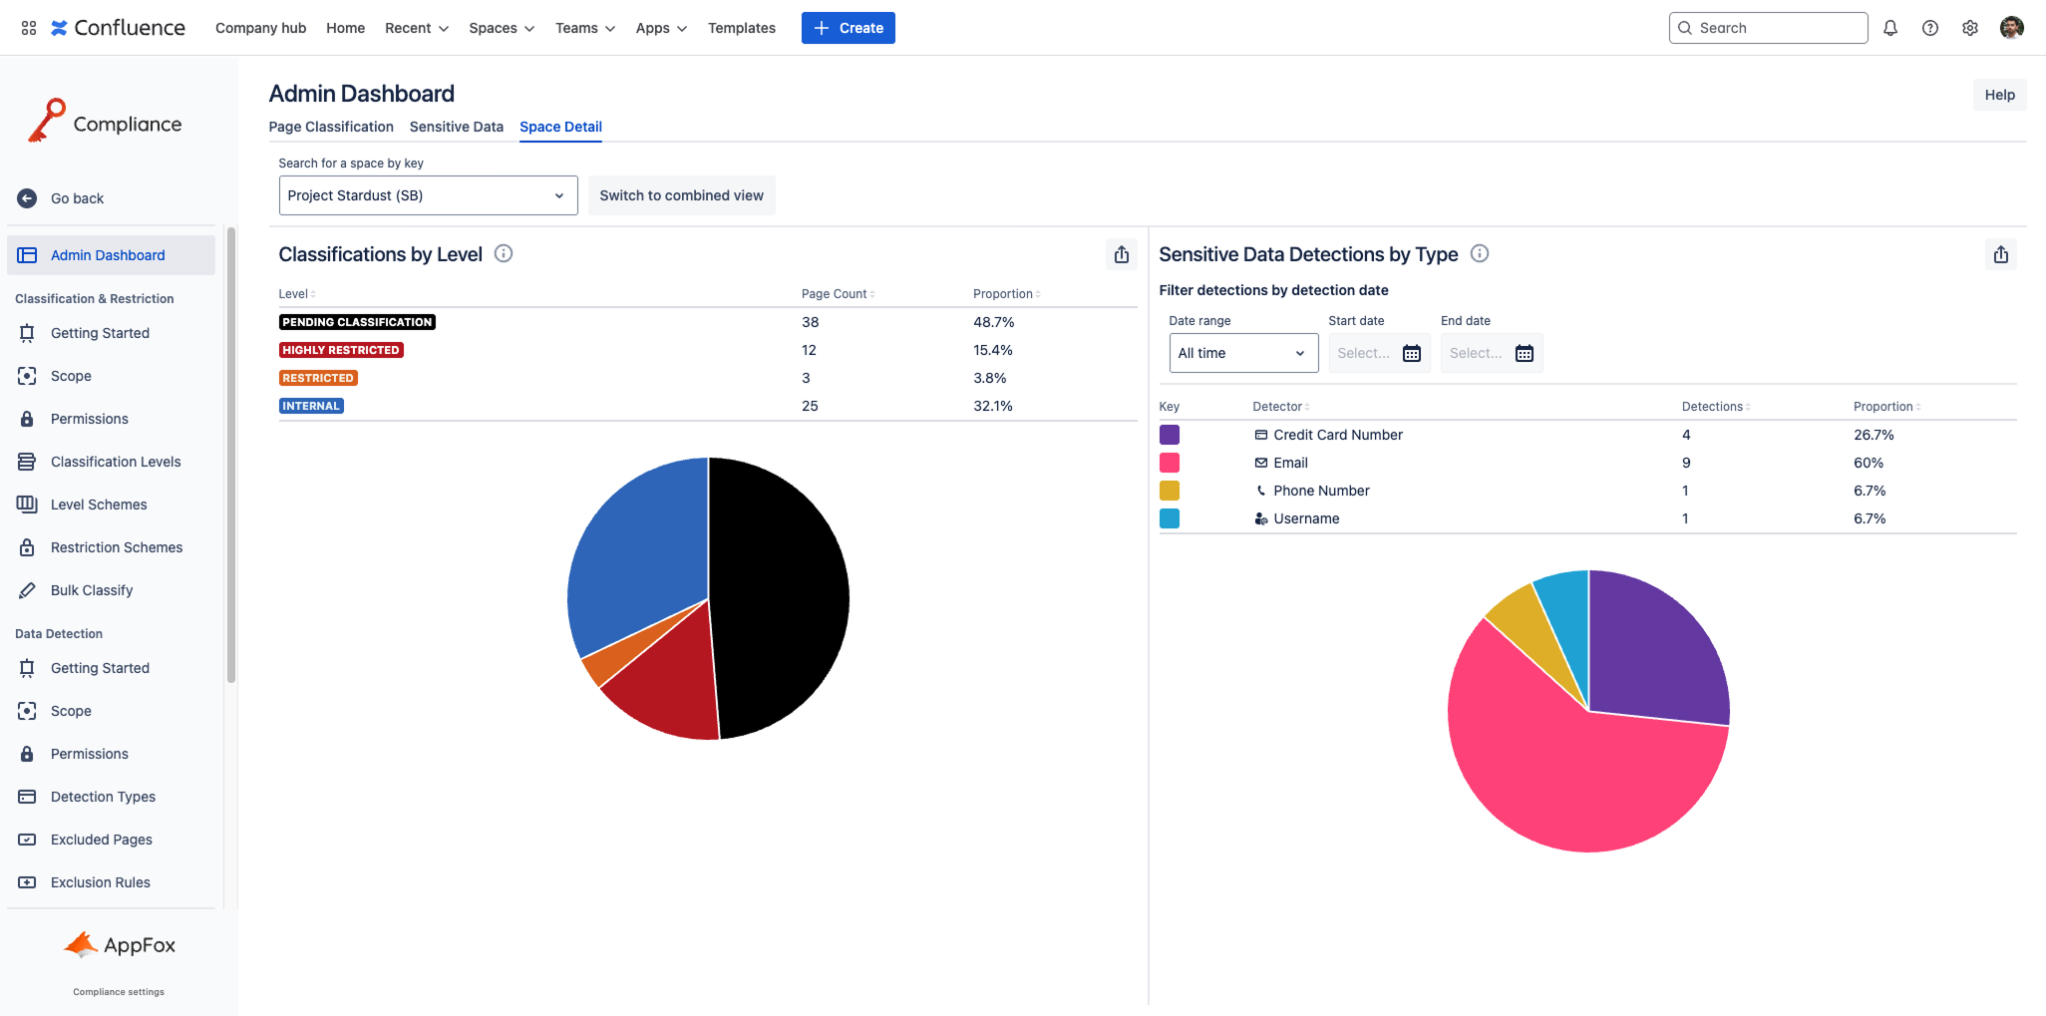The height and width of the screenshot is (1016, 2046).
Task: Export the Classifications by Level chart
Action: tap(1122, 254)
